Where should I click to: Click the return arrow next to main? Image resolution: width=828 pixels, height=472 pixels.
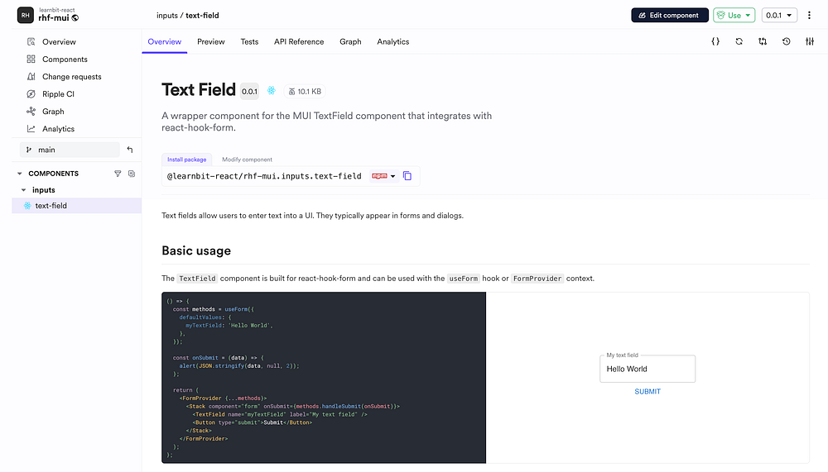(x=130, y=150)
